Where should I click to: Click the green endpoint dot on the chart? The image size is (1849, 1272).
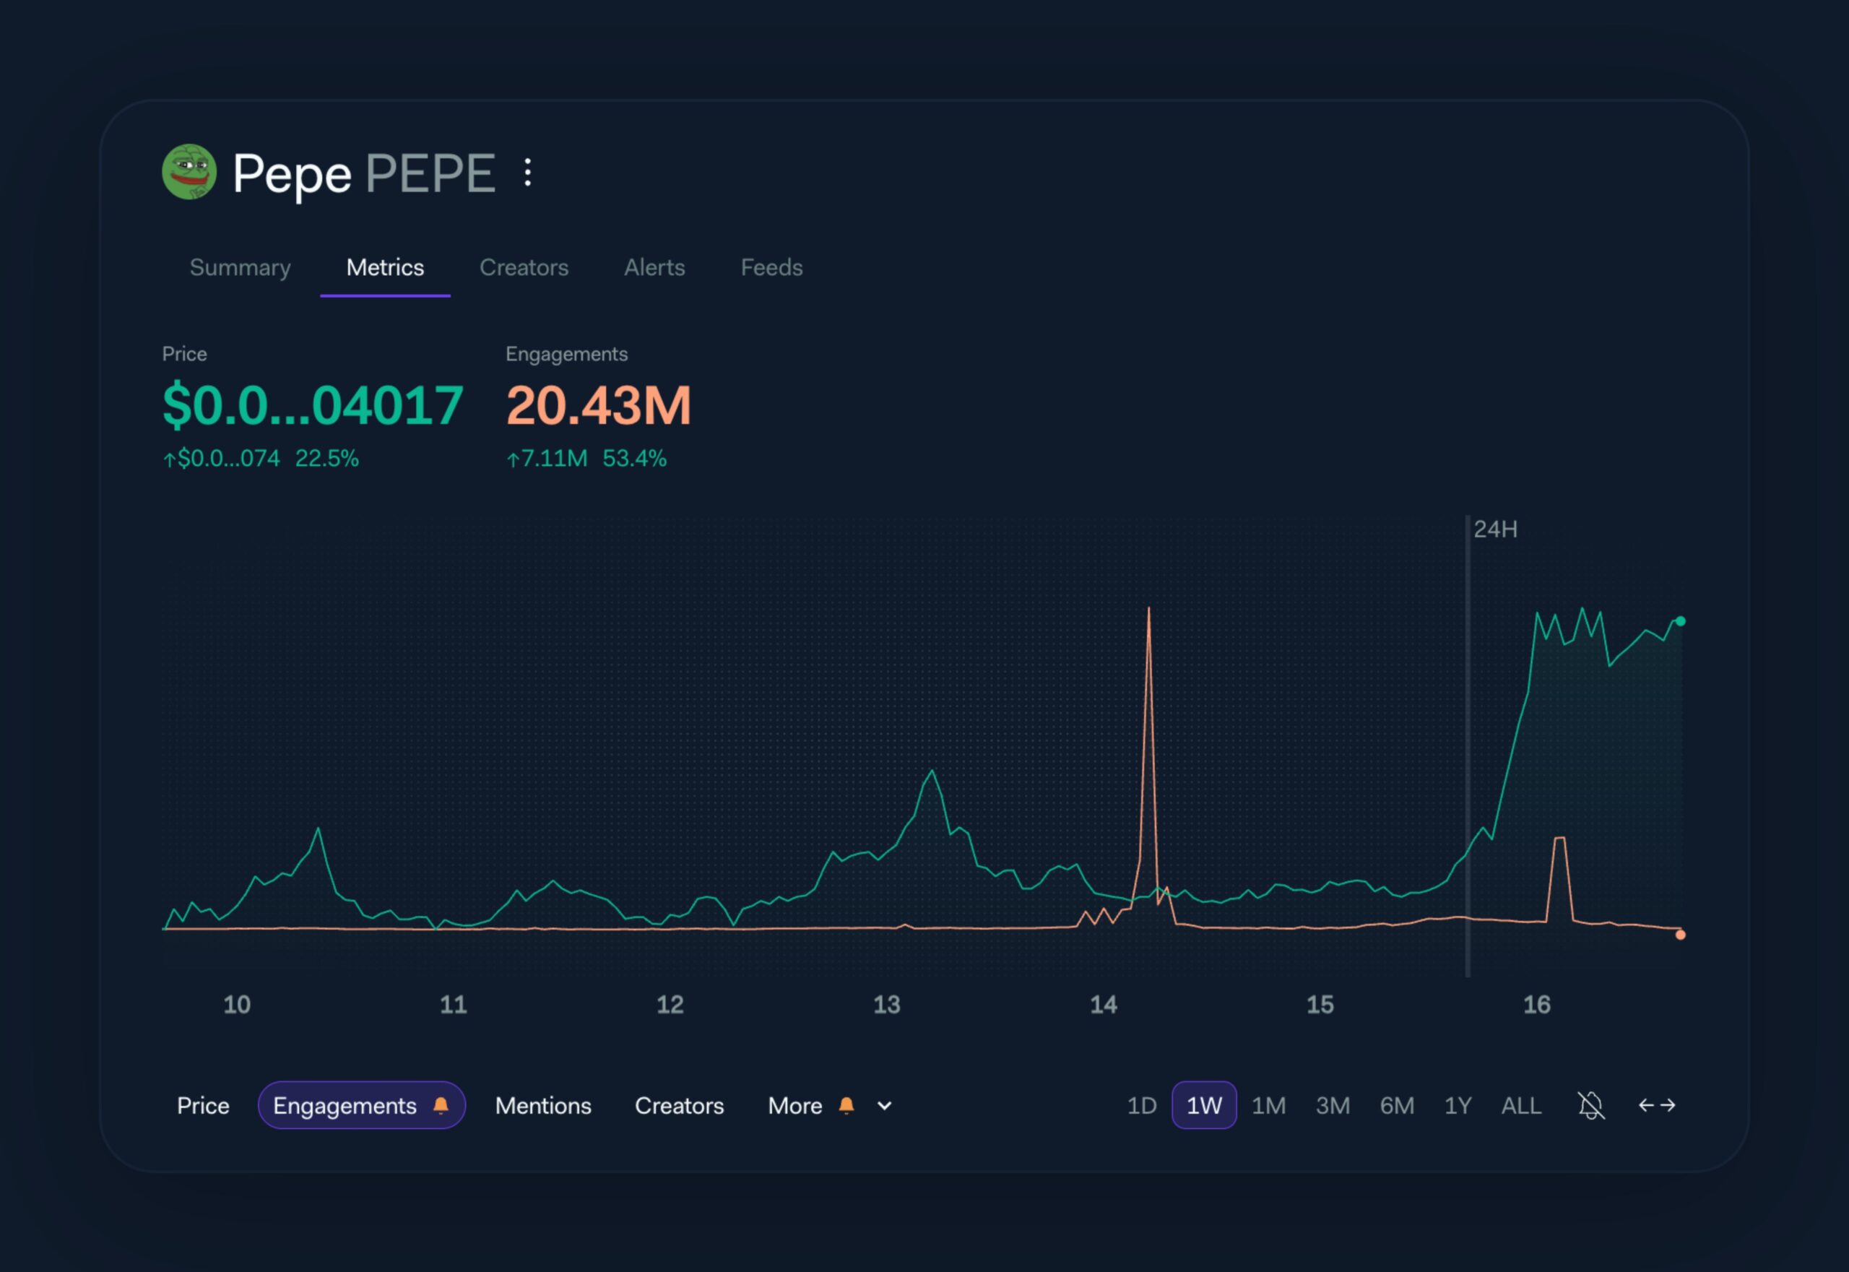[1680, 621]
